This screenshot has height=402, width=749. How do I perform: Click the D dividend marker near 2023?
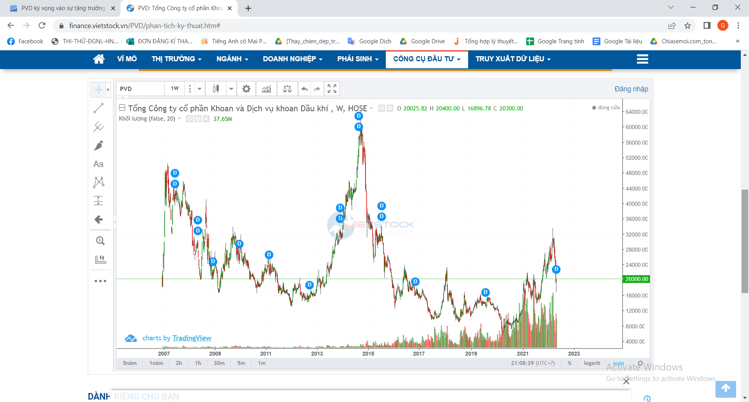tap(556, 269)
